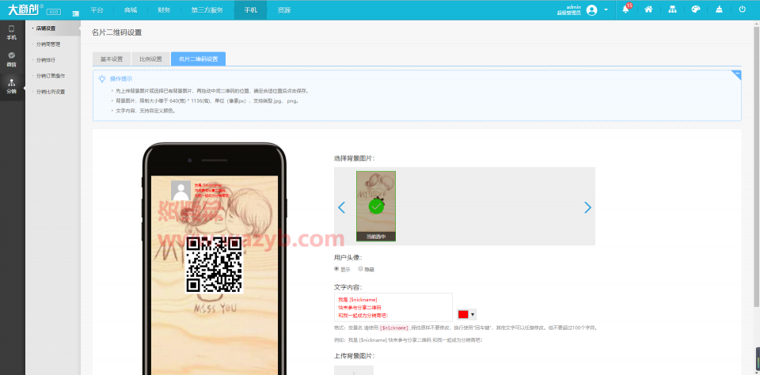The image size is (760, 375).
Task: Select the wooden couple background thumbnail
Action: tap(376, 206)
